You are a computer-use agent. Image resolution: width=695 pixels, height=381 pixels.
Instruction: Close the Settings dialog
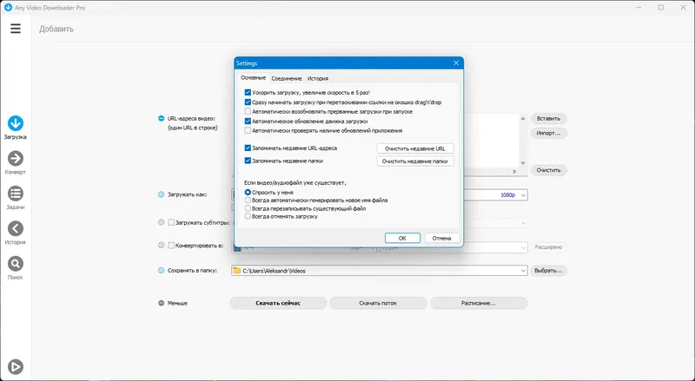[x=456, y=62]
